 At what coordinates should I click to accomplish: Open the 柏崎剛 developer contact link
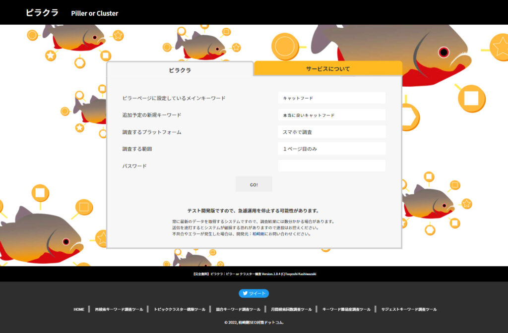(258, 234)
